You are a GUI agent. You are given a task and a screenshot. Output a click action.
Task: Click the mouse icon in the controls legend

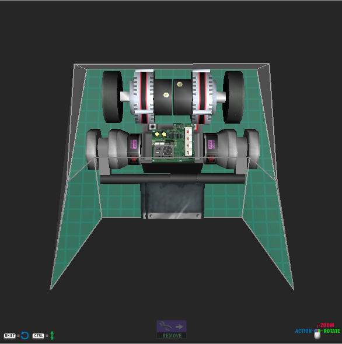pos(317,334)
